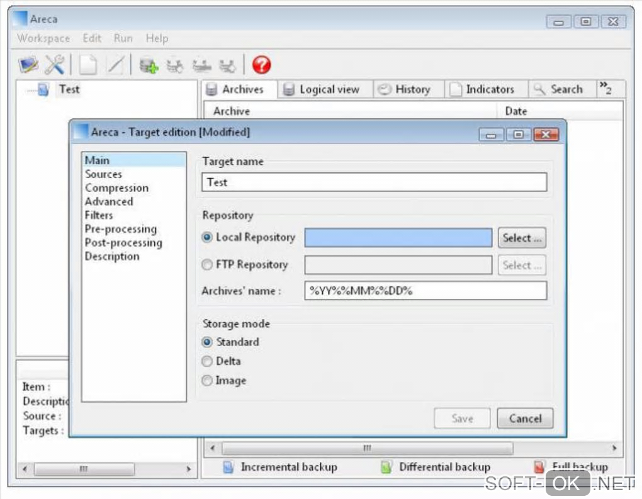Select Main in the settings list
The width and height of the screenshot is (642, 499).
[134, 160]
